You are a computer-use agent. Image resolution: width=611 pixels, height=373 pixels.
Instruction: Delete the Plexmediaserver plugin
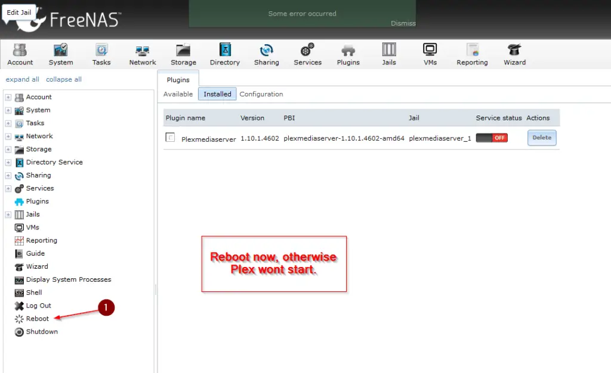click(x=542, y=138)
